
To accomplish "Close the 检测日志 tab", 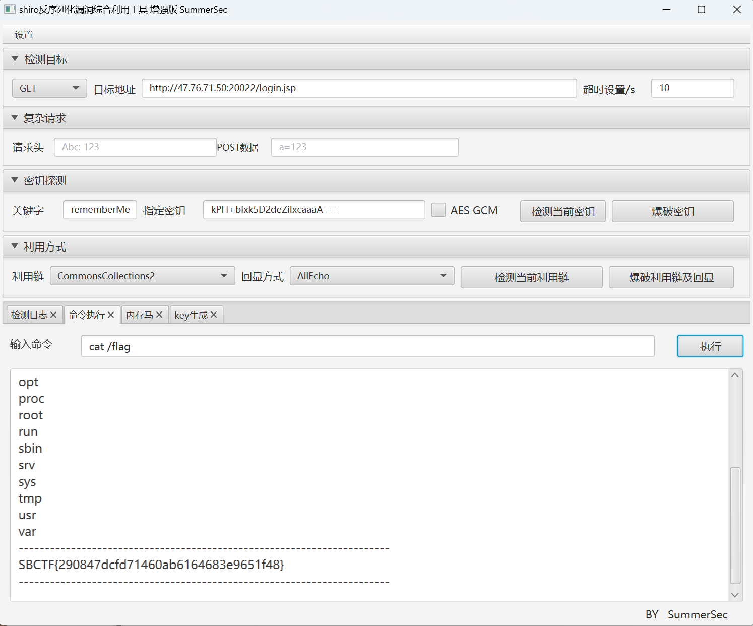I will coord(53,315).
